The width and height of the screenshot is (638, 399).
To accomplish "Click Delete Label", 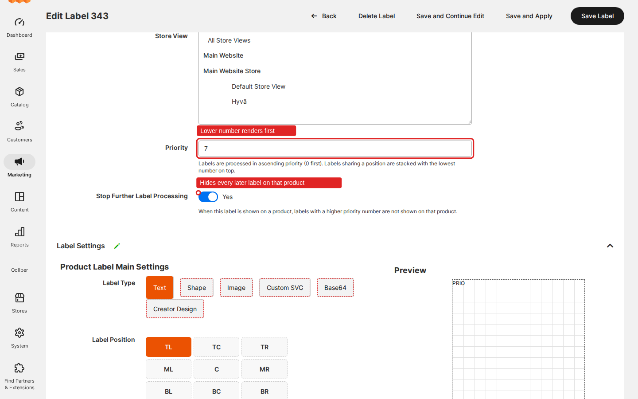I will [x=377, y=16].
